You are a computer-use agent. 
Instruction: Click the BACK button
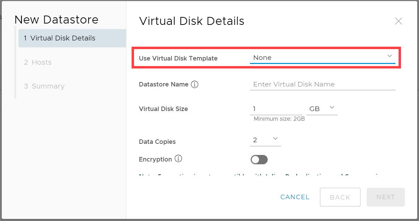coord(340,197)
